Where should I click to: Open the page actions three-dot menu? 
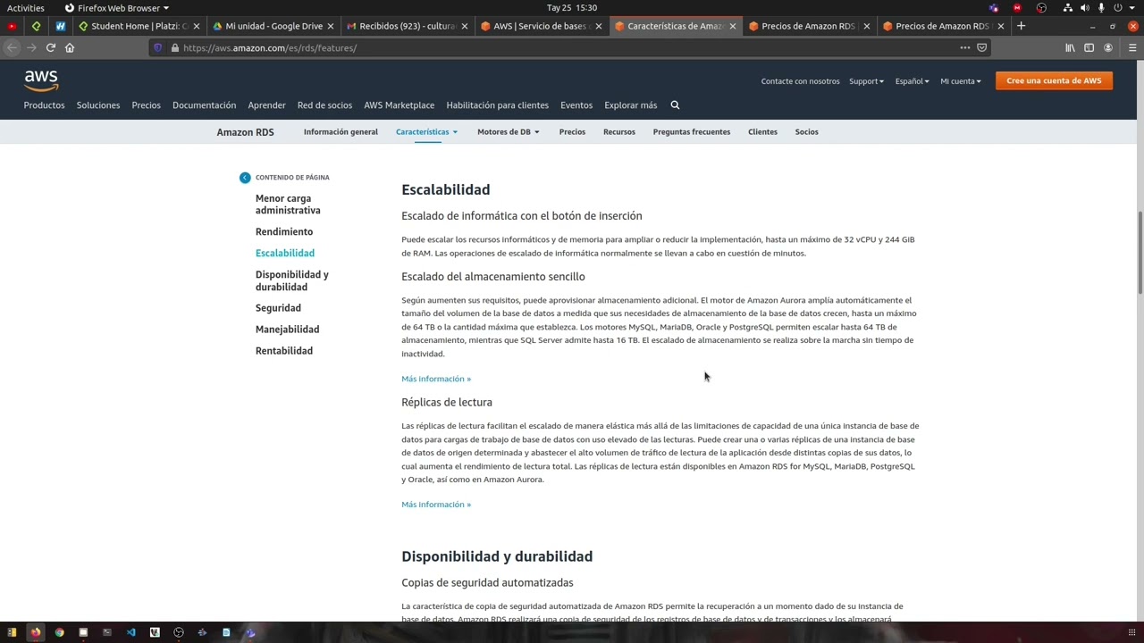964,47
